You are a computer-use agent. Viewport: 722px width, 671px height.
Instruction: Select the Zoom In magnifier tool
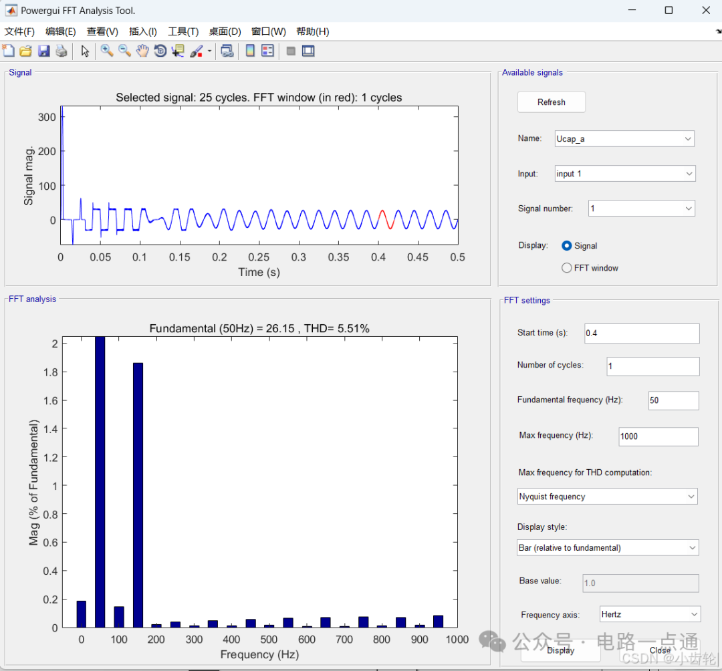tap(106, 51)
